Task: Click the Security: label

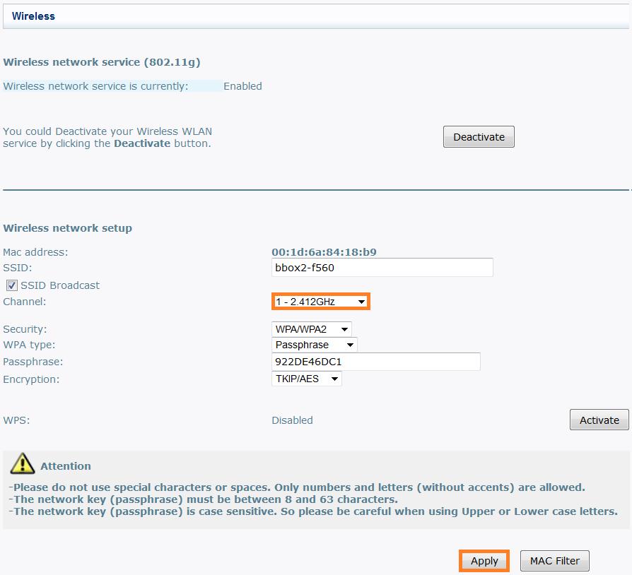Action: click(25, 329)
